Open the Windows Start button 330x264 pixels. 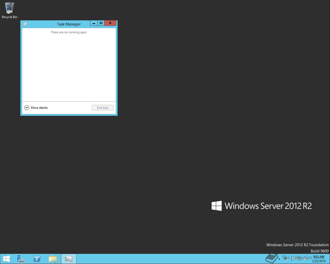[6, 259]
